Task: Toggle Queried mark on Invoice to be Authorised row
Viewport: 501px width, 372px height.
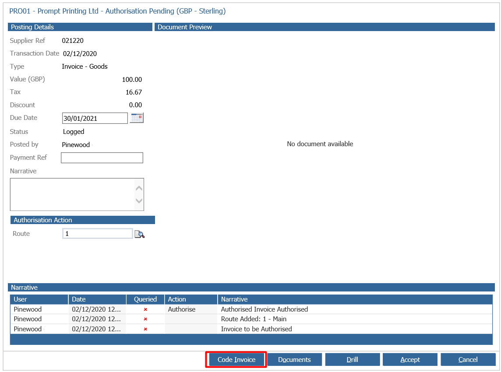Action: pyautogui.click(x=145, y=329)
